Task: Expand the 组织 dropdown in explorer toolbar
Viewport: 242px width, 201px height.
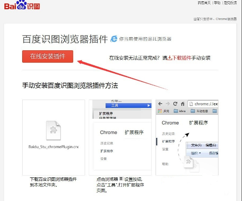Action: click(196, 153)
